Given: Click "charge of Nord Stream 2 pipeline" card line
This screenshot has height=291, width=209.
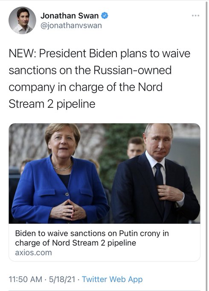Looking at the screenshot, I should pos(75,243).
